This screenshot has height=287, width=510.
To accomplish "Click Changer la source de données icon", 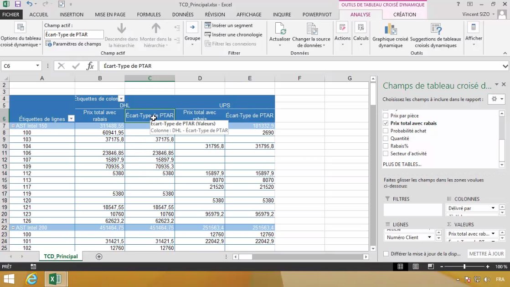I will pos(312,30).
